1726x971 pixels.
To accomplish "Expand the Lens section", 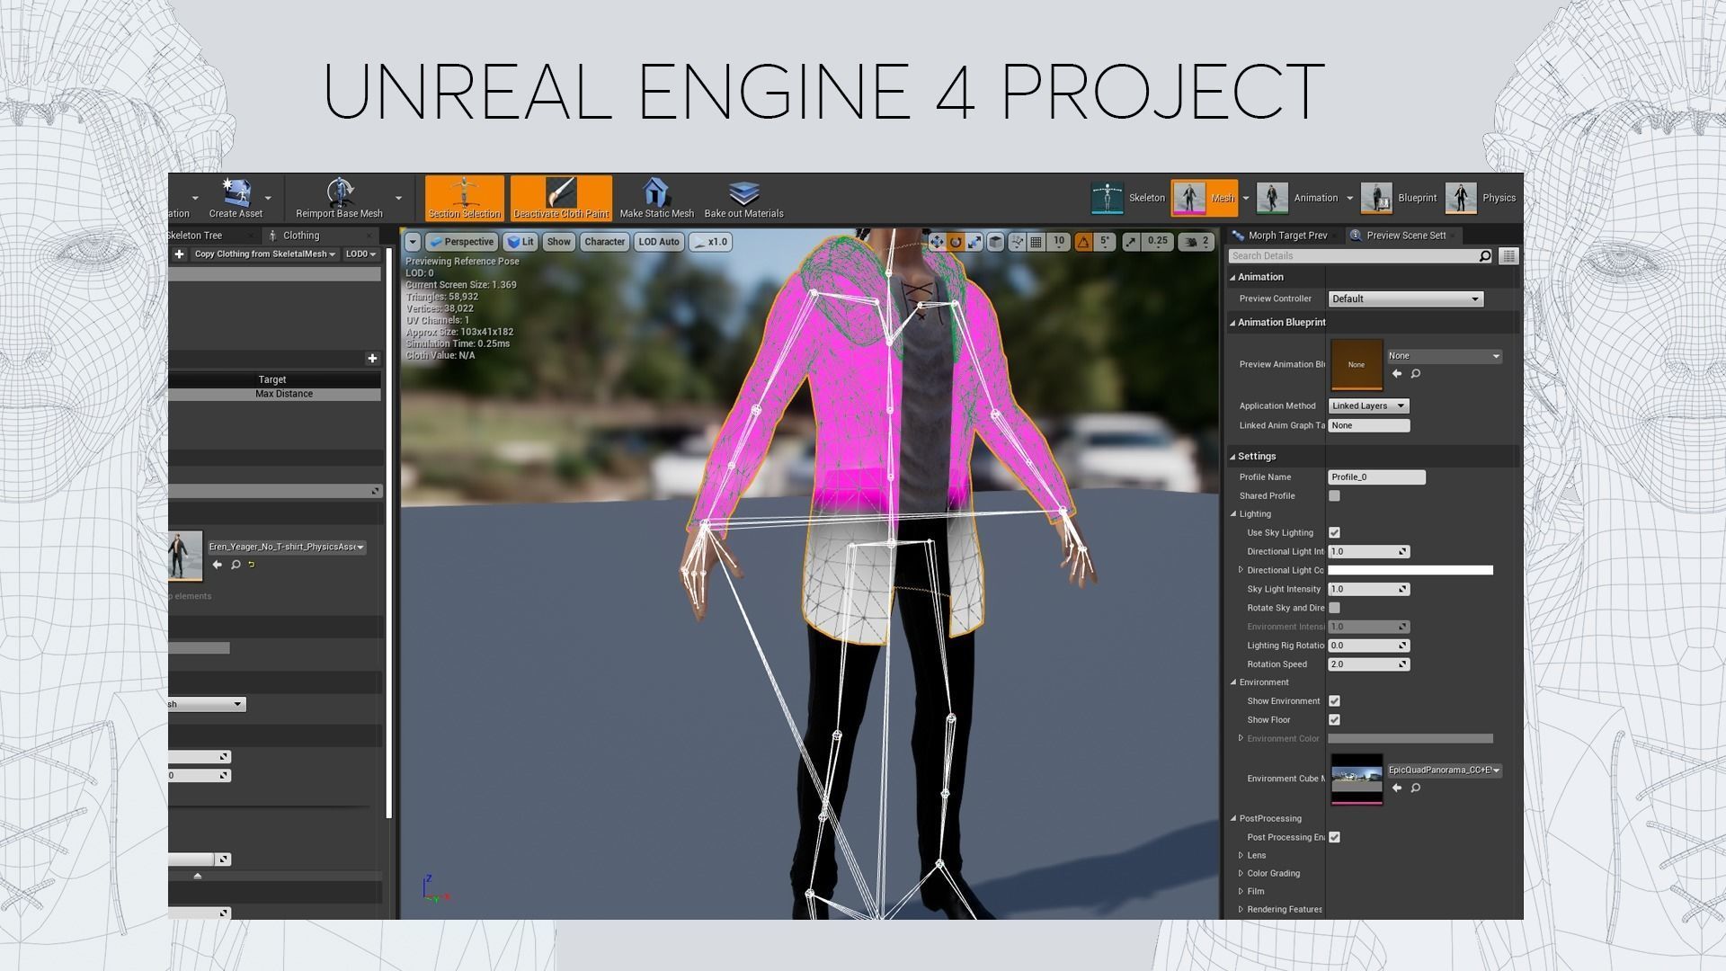I will (1241, 856).
